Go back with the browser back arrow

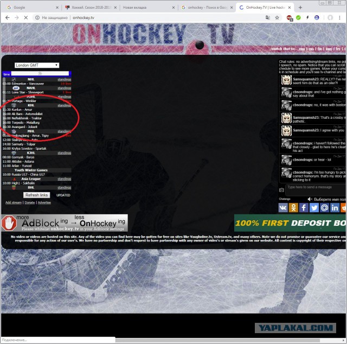8,17
